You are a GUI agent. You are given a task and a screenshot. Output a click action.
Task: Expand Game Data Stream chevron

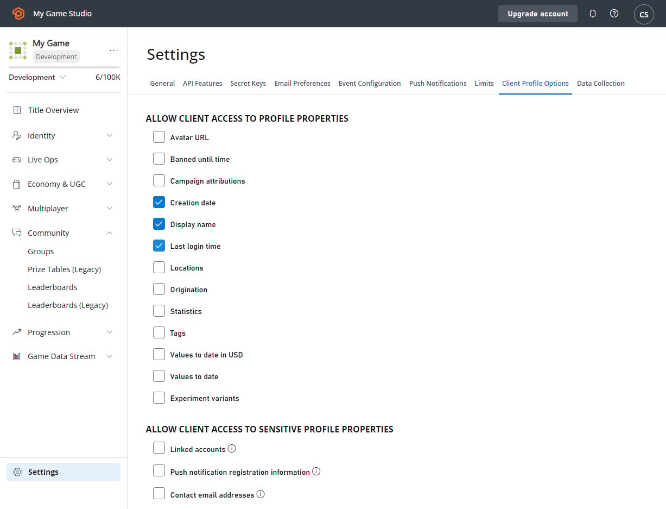coord(110,356)
